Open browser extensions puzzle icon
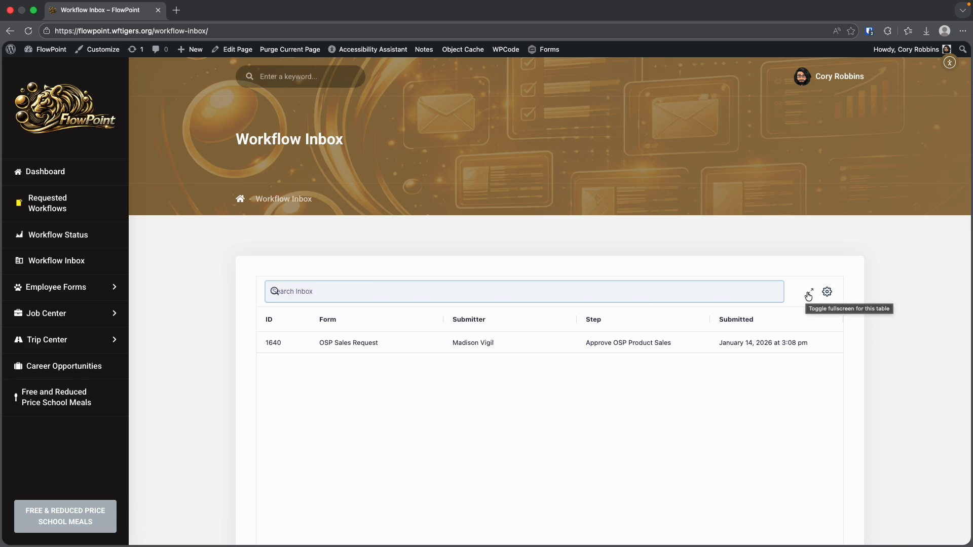The height and width of the screenshot is (547, 973). pyautogui.click(x=887, y=31)
